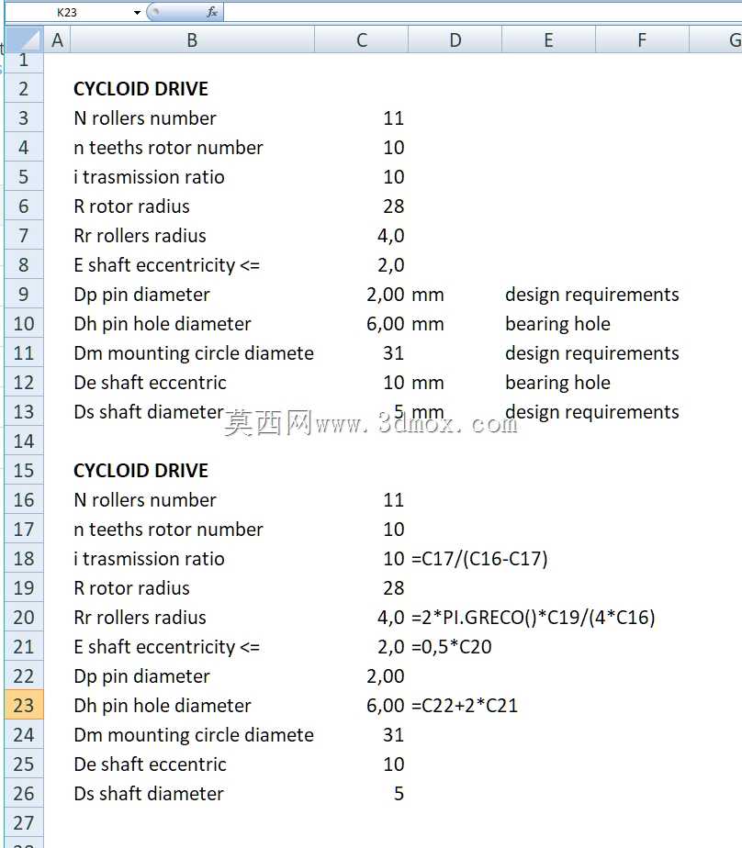Select row 9 header

[x=24, y=295]
